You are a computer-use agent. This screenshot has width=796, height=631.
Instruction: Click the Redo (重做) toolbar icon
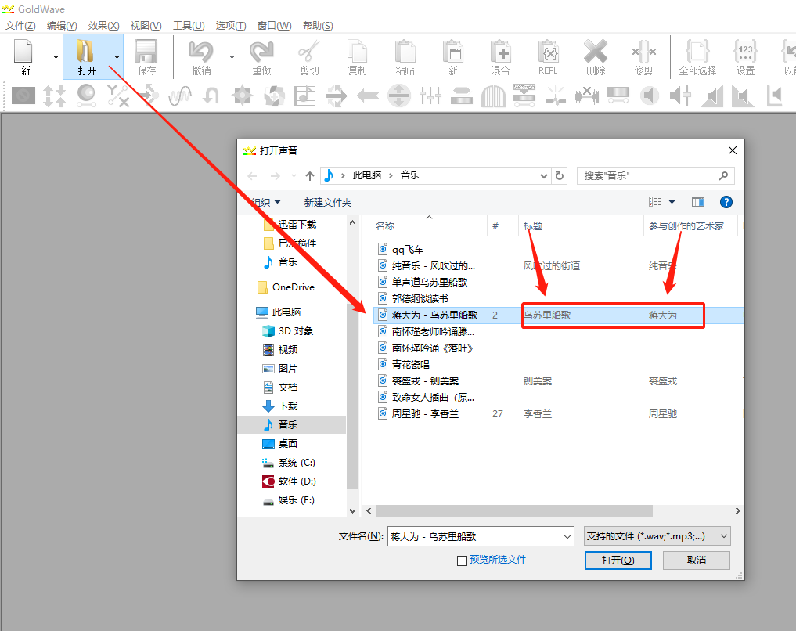(261, 51)
